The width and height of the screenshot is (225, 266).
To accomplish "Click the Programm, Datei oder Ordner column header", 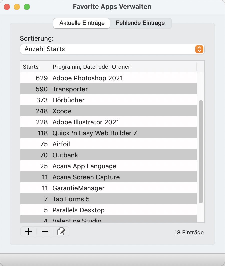I will coord(123,67).
